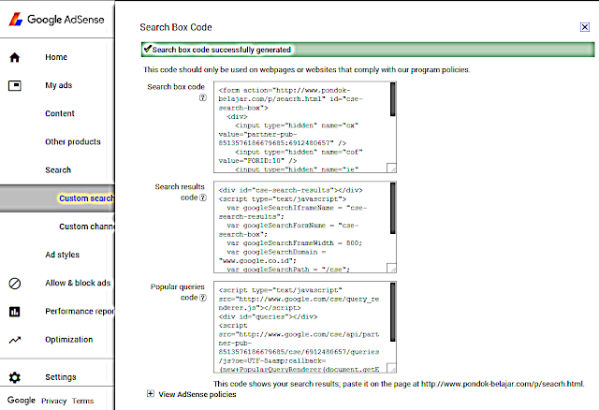Open the Home menu item

[x=56, y=57]
